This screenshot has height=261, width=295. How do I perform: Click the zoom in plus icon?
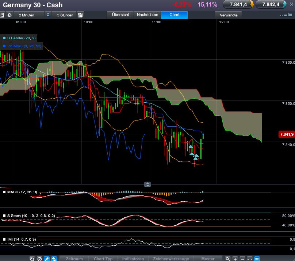235,259
